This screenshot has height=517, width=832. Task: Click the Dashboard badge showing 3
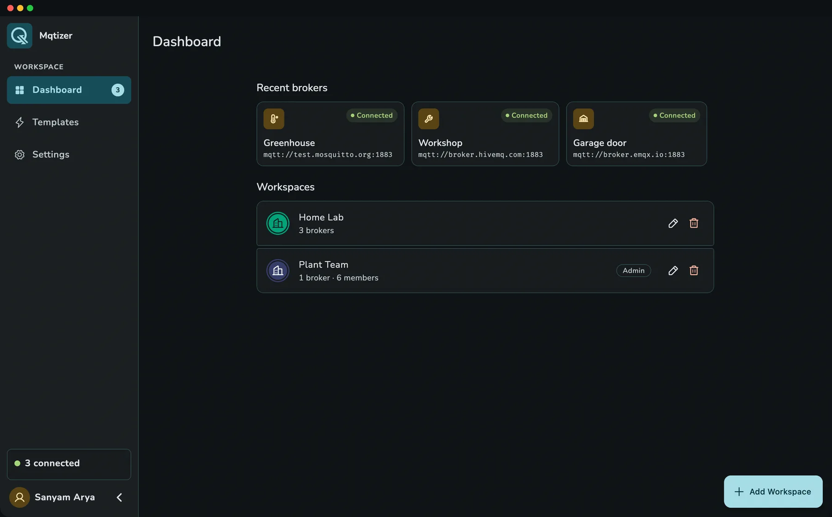(117, 90)
